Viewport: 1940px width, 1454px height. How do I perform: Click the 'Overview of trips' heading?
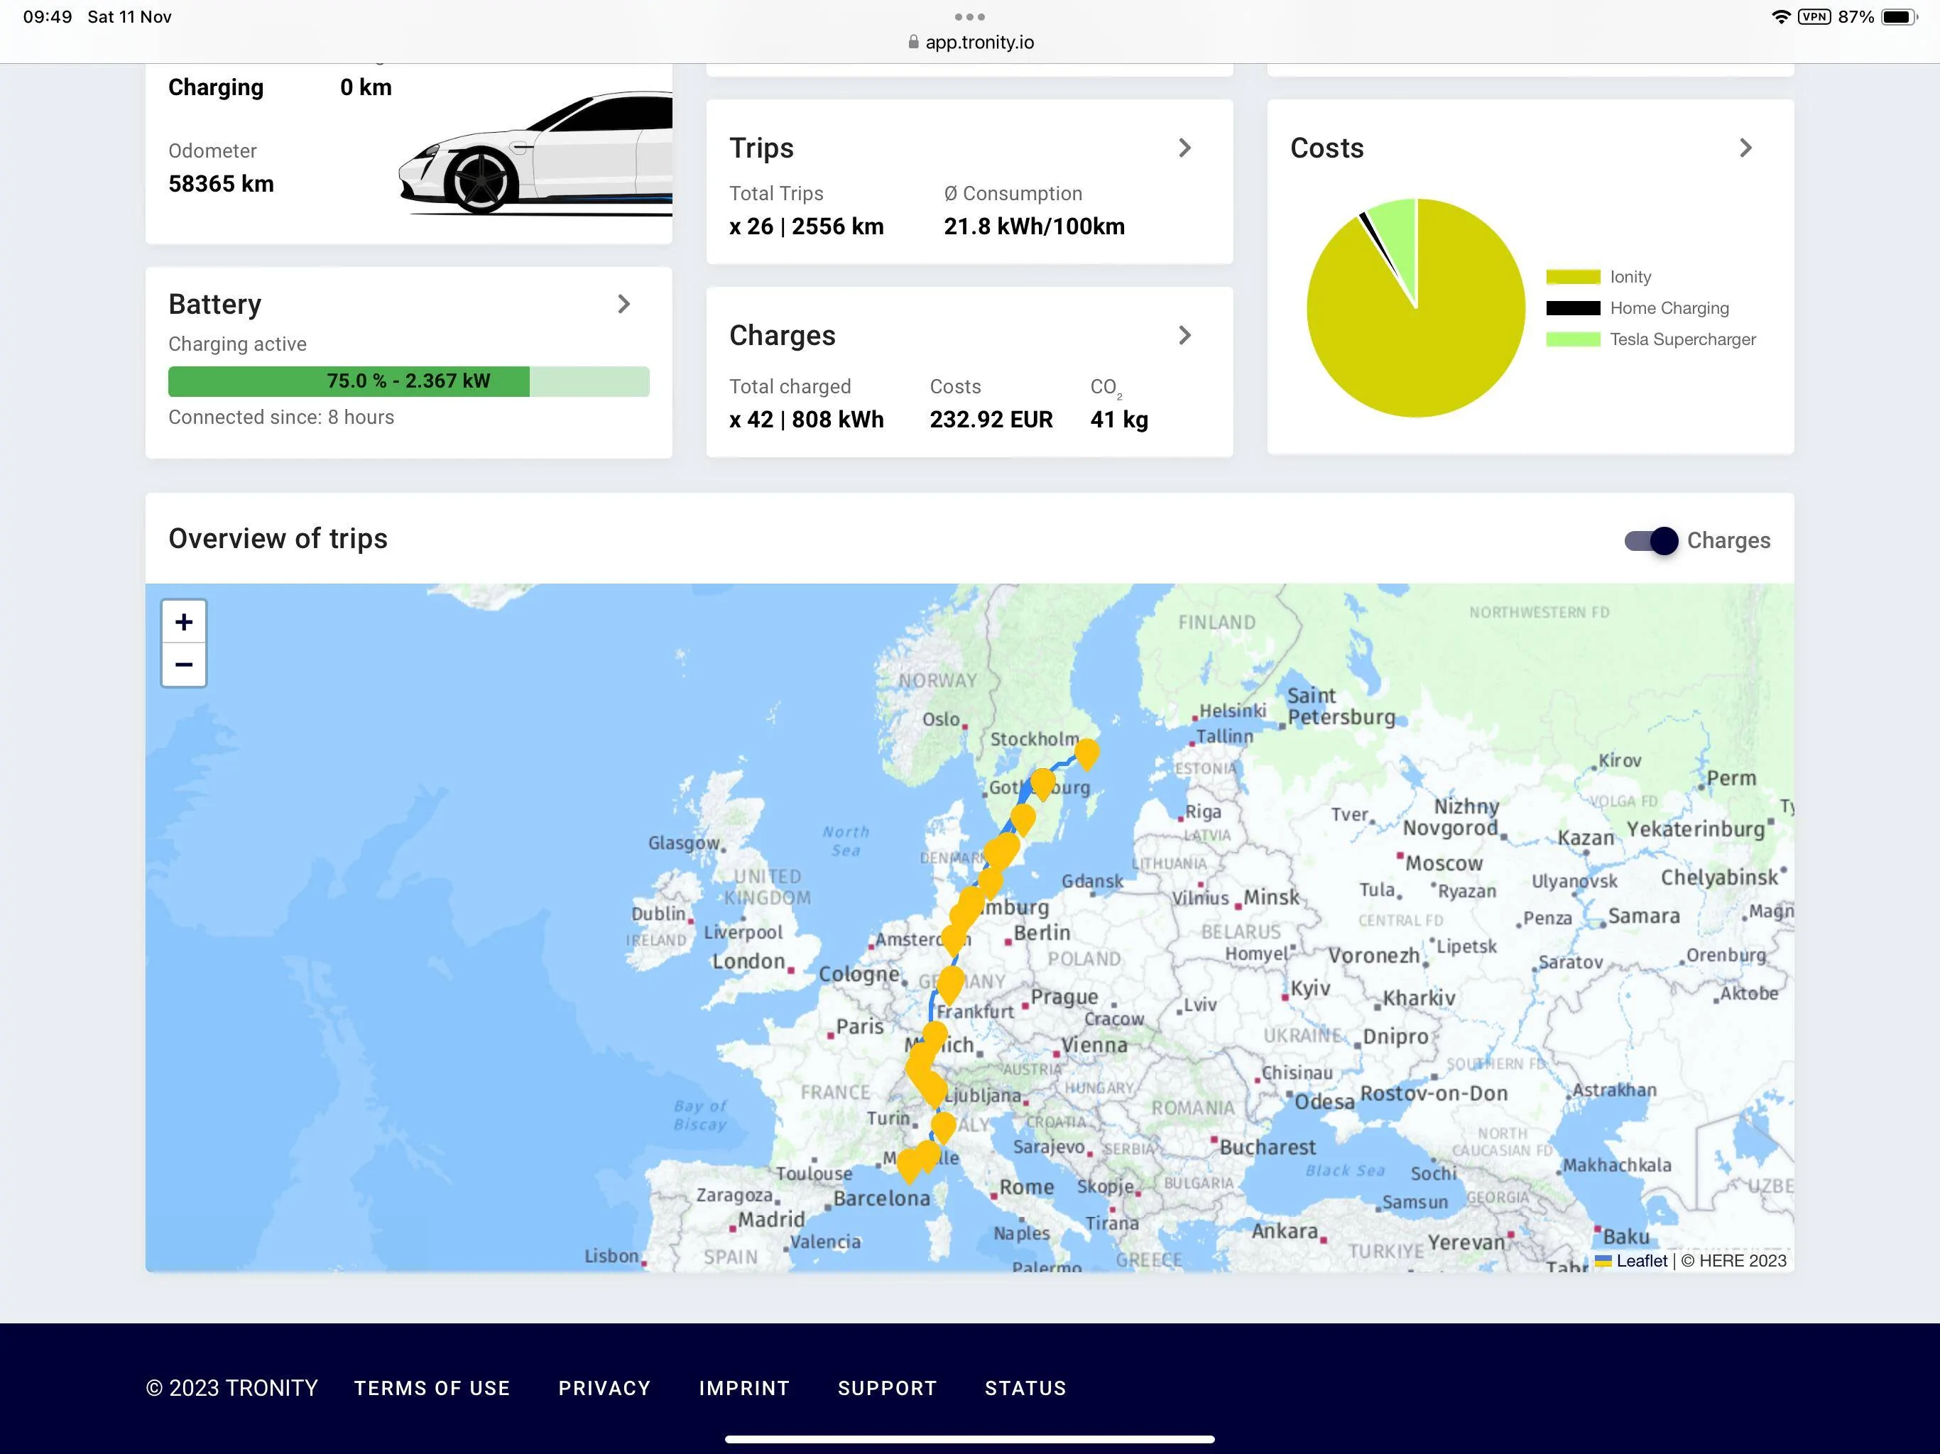tap(278, 538)
